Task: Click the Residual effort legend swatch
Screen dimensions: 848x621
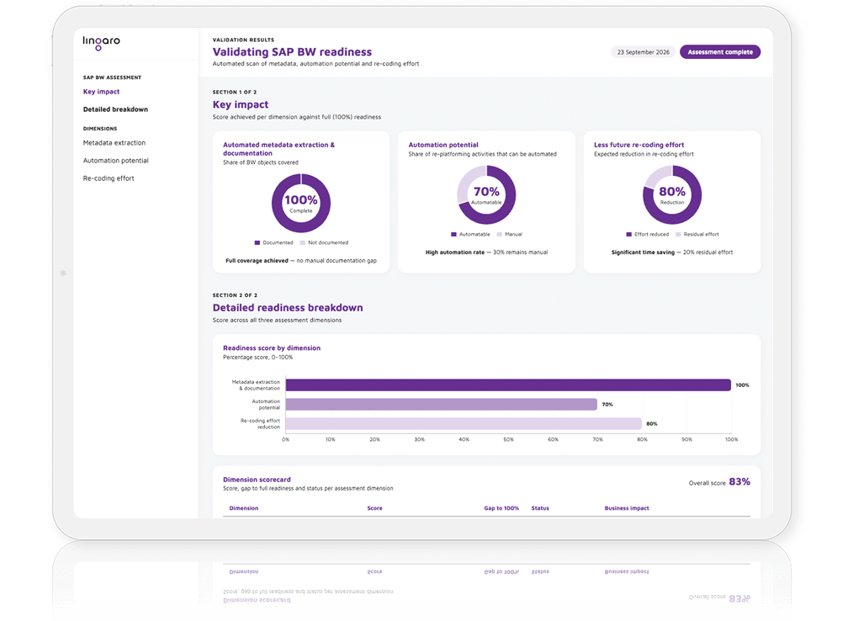Action: 678,235
